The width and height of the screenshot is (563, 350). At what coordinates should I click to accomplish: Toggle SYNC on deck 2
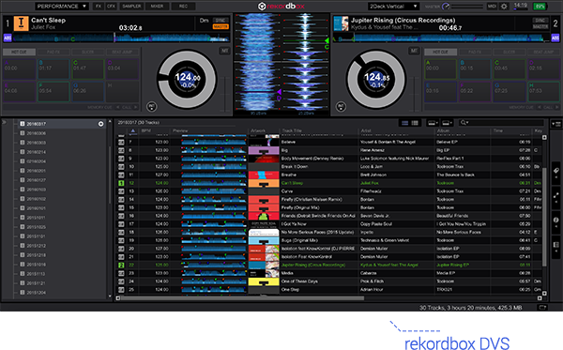coord(540,21)
